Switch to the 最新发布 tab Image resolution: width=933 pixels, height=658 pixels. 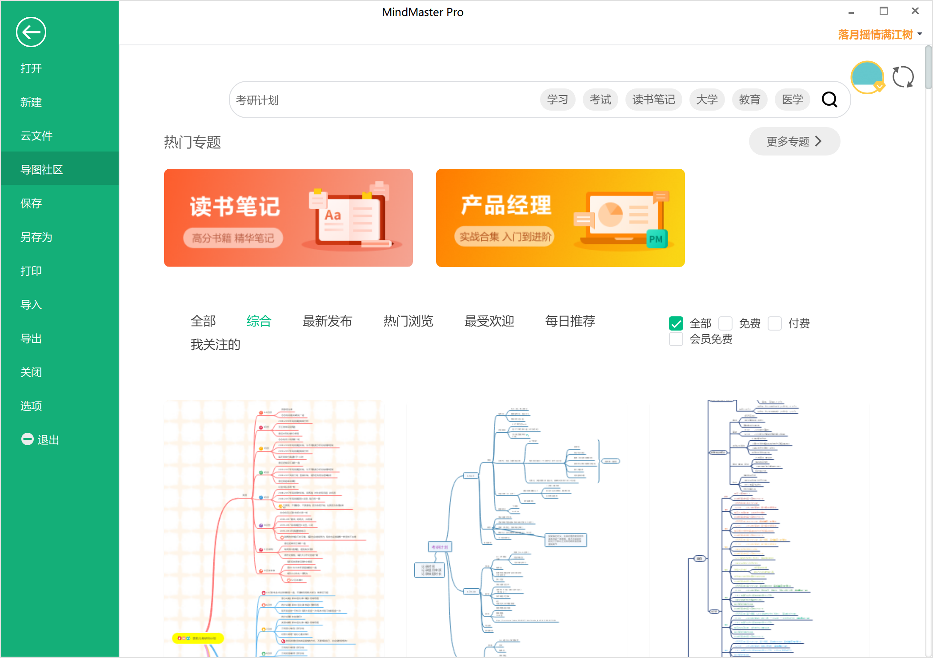coord(327,321)
